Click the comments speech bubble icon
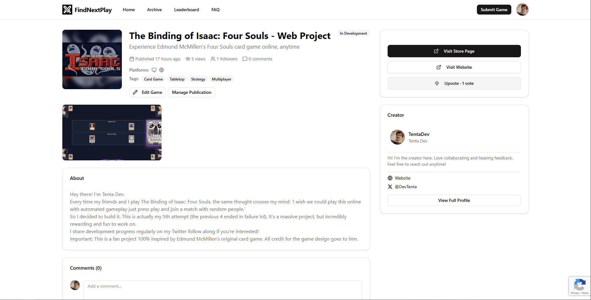 tap(245, 59)
